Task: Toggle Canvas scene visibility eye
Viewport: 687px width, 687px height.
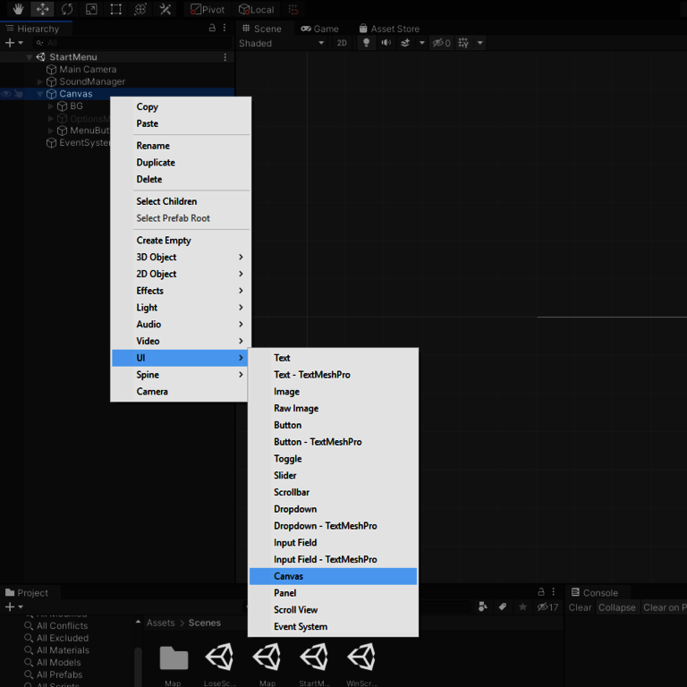Action: pyautogui.click(x=6, y=94)
